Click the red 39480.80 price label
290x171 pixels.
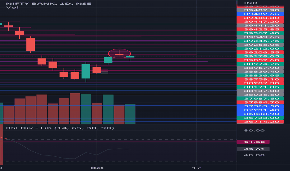click(x=260, y=18)
